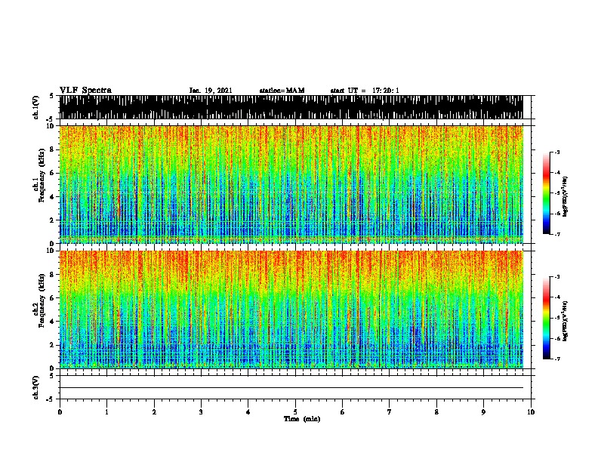Click the log(PSD) label beside ch.2 color bar
This screenshot has height=462, width=598.
(x=566, y=321)
